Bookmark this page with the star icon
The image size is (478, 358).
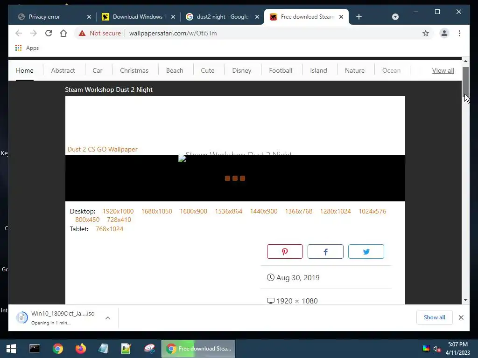click(x=426, y=33)
